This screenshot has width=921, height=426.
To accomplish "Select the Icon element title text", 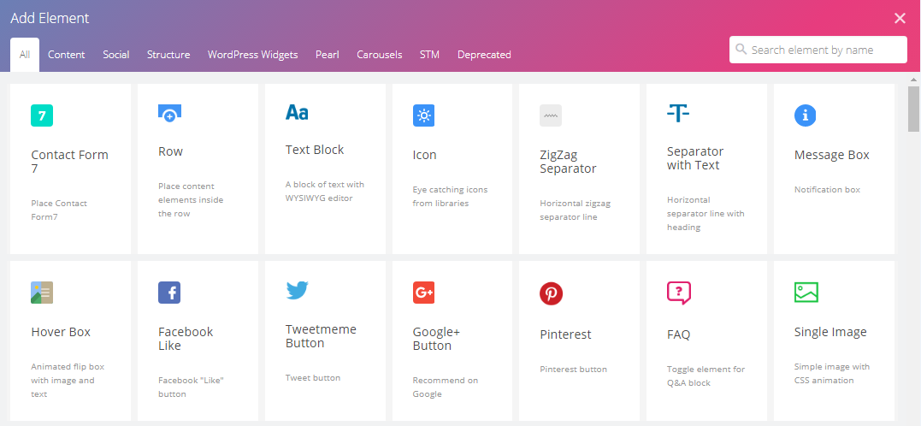I will [424, 155].
